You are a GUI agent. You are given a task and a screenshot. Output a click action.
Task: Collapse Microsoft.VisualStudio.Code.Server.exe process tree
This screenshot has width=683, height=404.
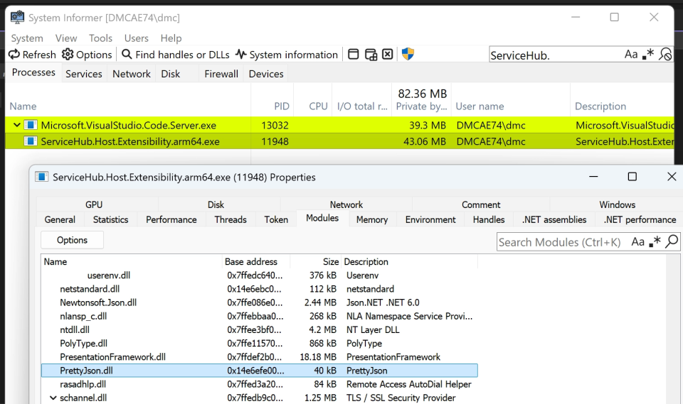click(16, 125)
